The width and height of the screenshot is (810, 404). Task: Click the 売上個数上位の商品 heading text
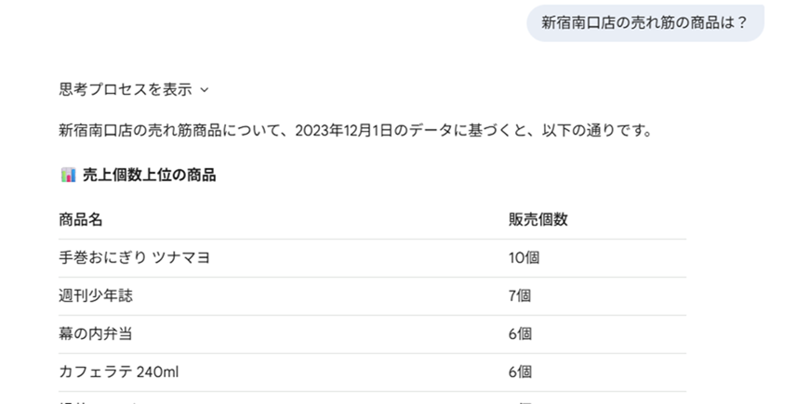click(x=150, y=175)
